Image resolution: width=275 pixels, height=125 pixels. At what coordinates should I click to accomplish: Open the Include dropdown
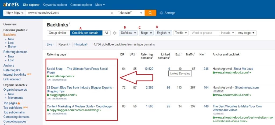click(227, 33)
